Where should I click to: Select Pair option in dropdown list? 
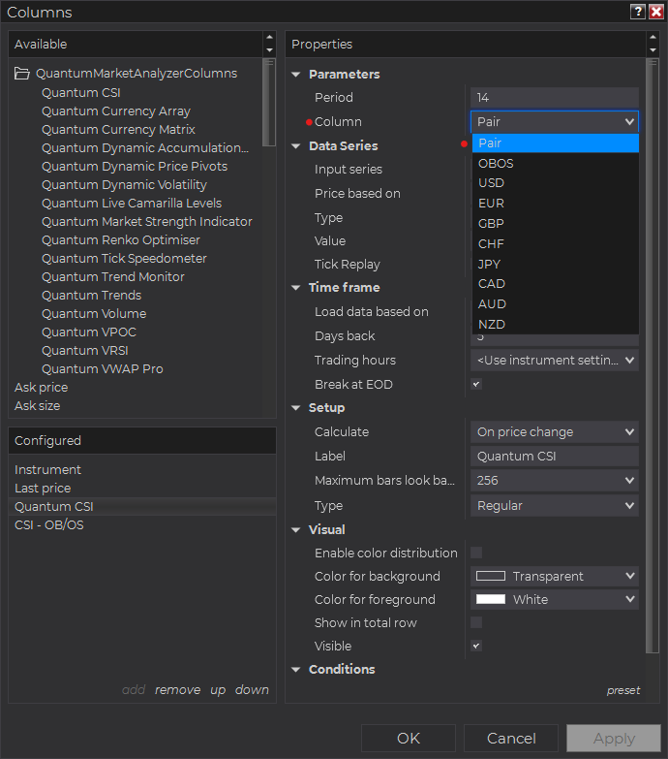coord(556,143)
